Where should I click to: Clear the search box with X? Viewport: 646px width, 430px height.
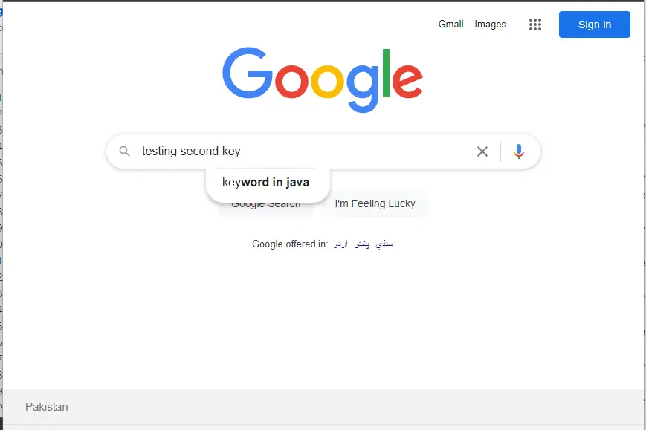click(x=482, y=152)
